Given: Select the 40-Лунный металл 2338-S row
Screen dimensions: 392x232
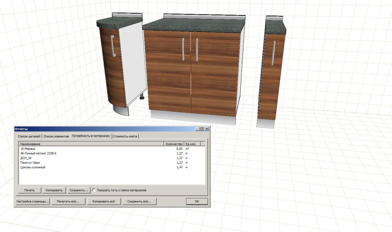Looking at the screenshot, I should pos(112,153).
